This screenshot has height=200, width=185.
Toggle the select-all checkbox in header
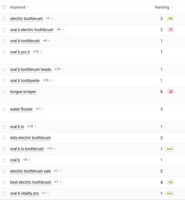tap(4, 7)
